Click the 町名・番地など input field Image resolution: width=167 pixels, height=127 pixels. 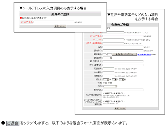pos(123,65)
